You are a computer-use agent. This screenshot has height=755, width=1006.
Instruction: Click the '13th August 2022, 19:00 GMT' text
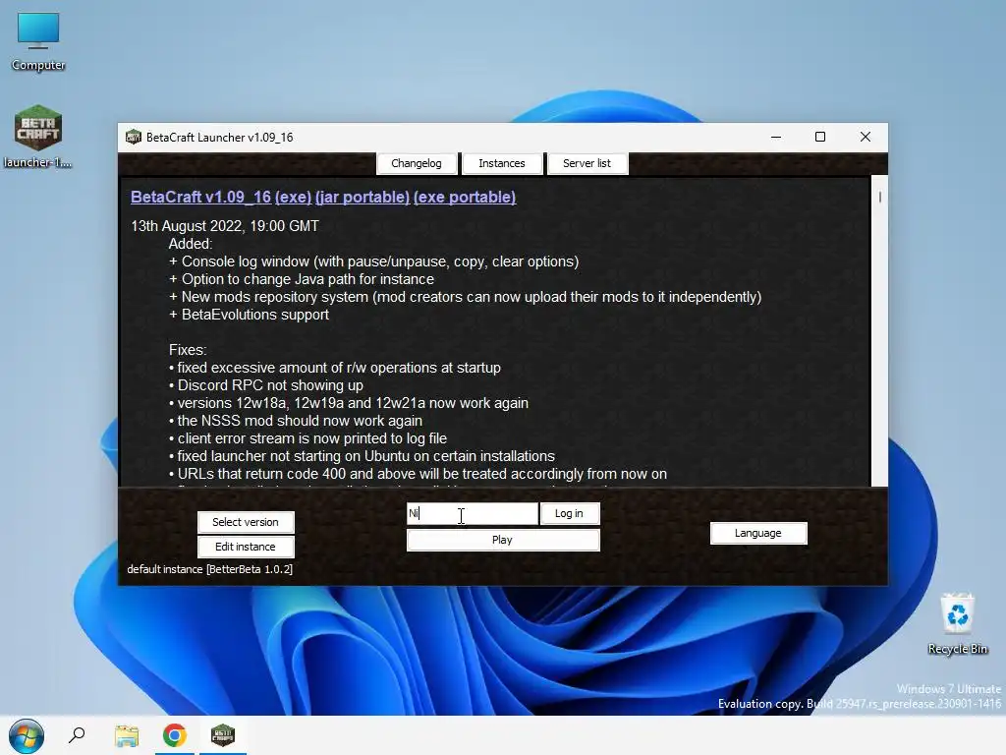click(x=225, y=226)
